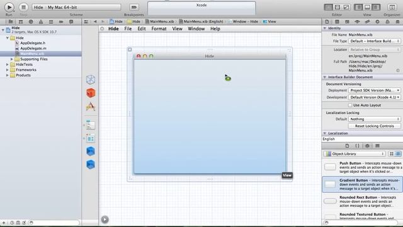
Task: Expand the Products folder
Action: tap(8, 76)
